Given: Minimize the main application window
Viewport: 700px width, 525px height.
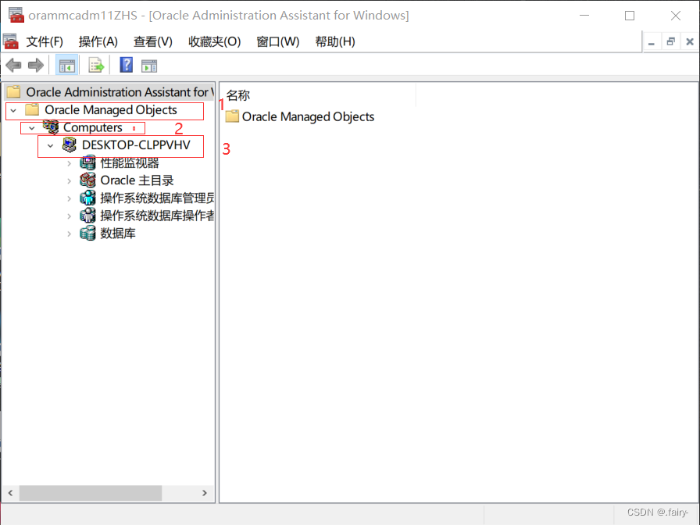Looking at the screenshot, I should pos(584,15).
